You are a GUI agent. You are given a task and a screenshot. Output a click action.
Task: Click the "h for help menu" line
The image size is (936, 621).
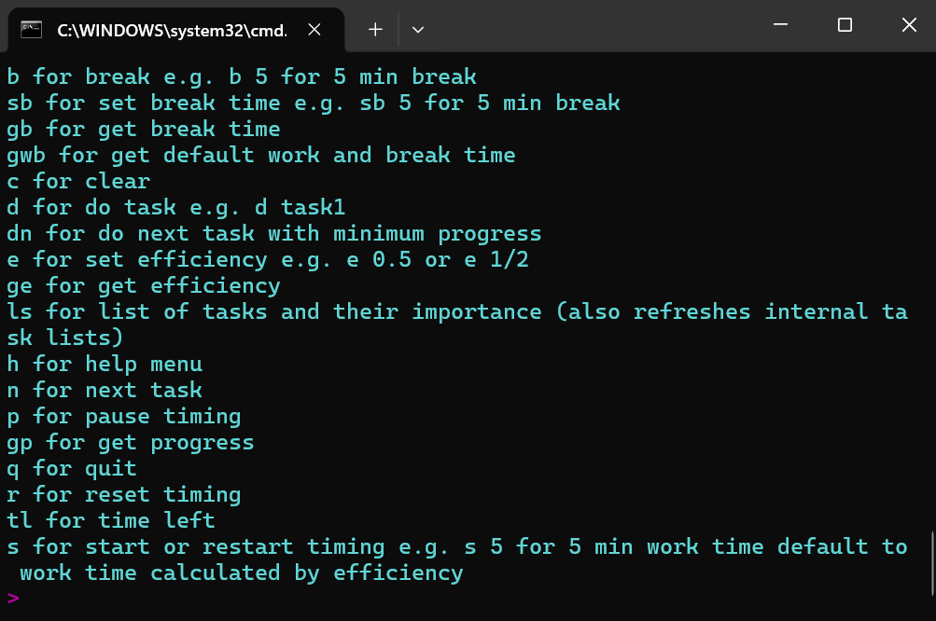tap(105, 364)
